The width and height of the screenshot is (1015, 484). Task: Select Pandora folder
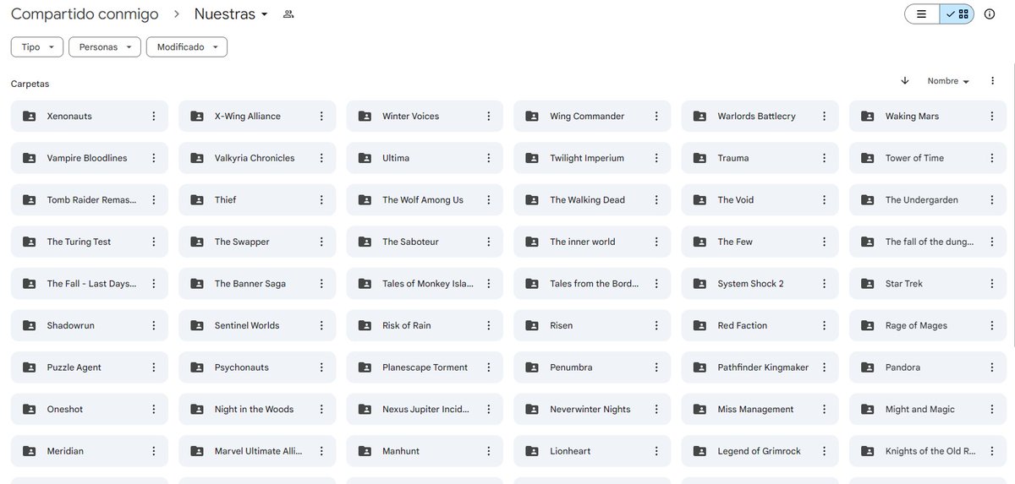click(x=928, y=367)
